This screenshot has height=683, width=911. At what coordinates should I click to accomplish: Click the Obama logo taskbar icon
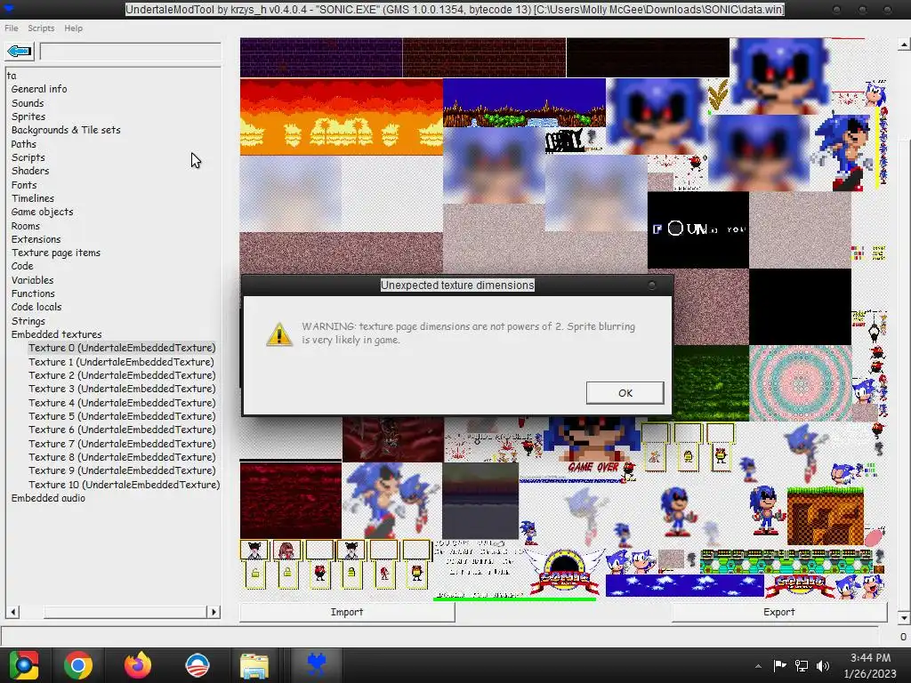coord(197,665)
